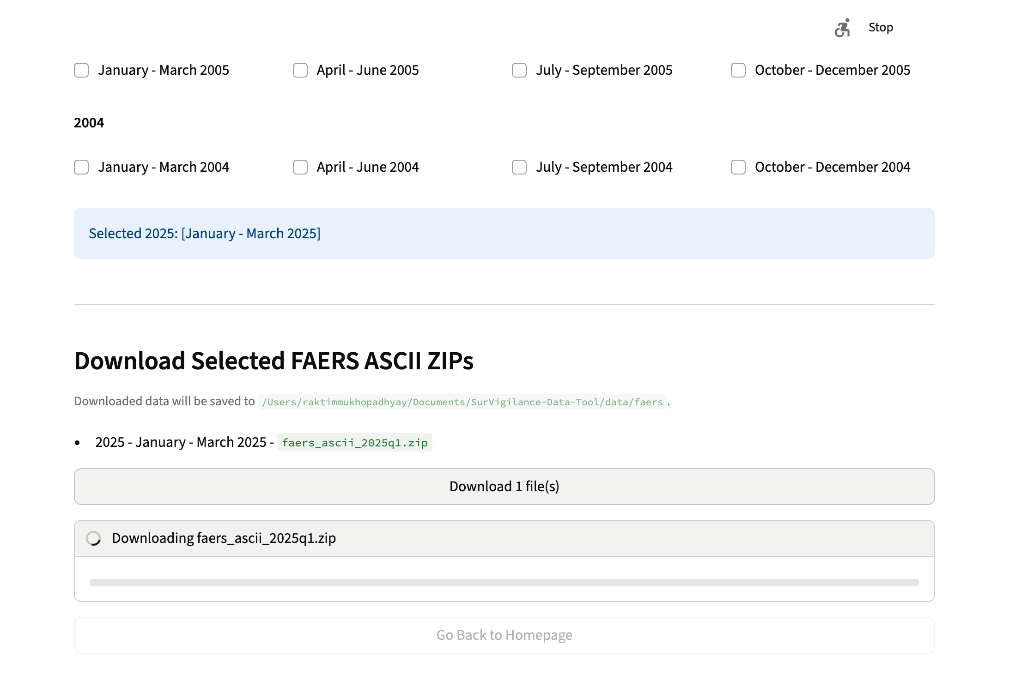The width and height of the screenshot is (1009, 698).
Task: Toggle April - June 2004 checkbox
Action: 300,167
